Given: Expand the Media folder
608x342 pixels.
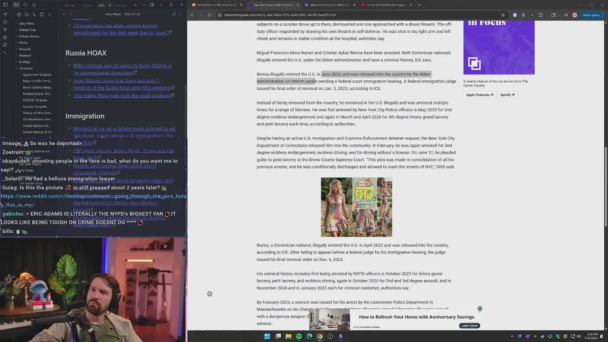Looking at the screenshot, I should click(x=23, y=43).
